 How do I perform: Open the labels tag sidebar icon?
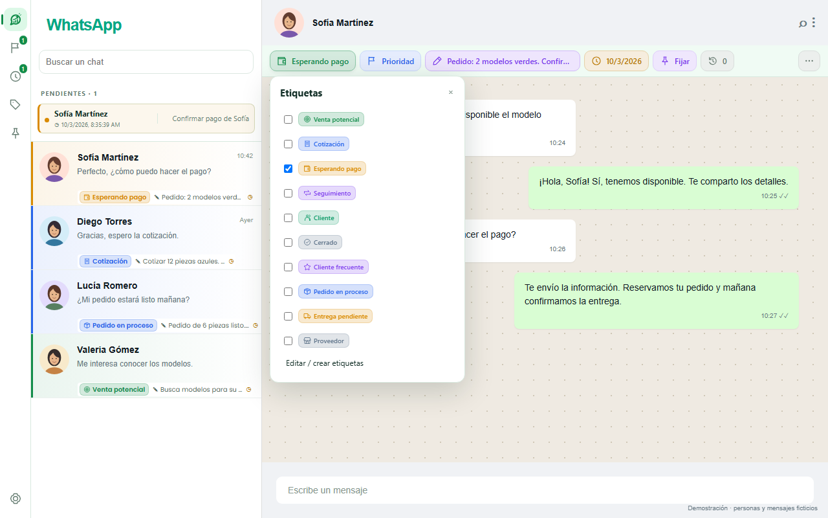coord(16,104)
